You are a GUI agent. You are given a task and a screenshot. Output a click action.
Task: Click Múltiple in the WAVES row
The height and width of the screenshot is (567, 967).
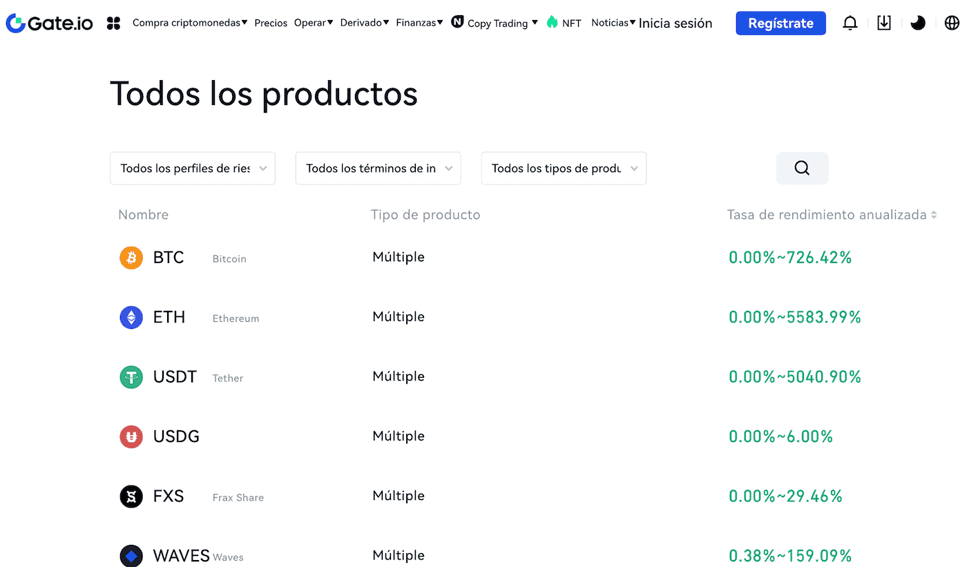coord(399,556)
